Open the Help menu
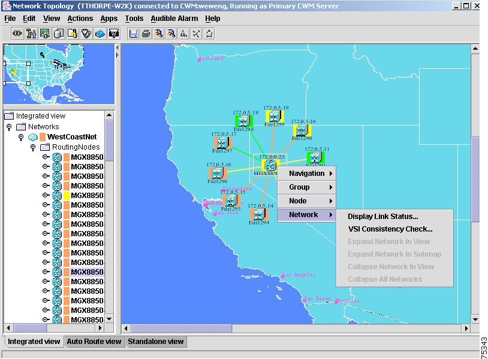The width and height of the screenshot is (488, 359). click(x=213, y=19)
